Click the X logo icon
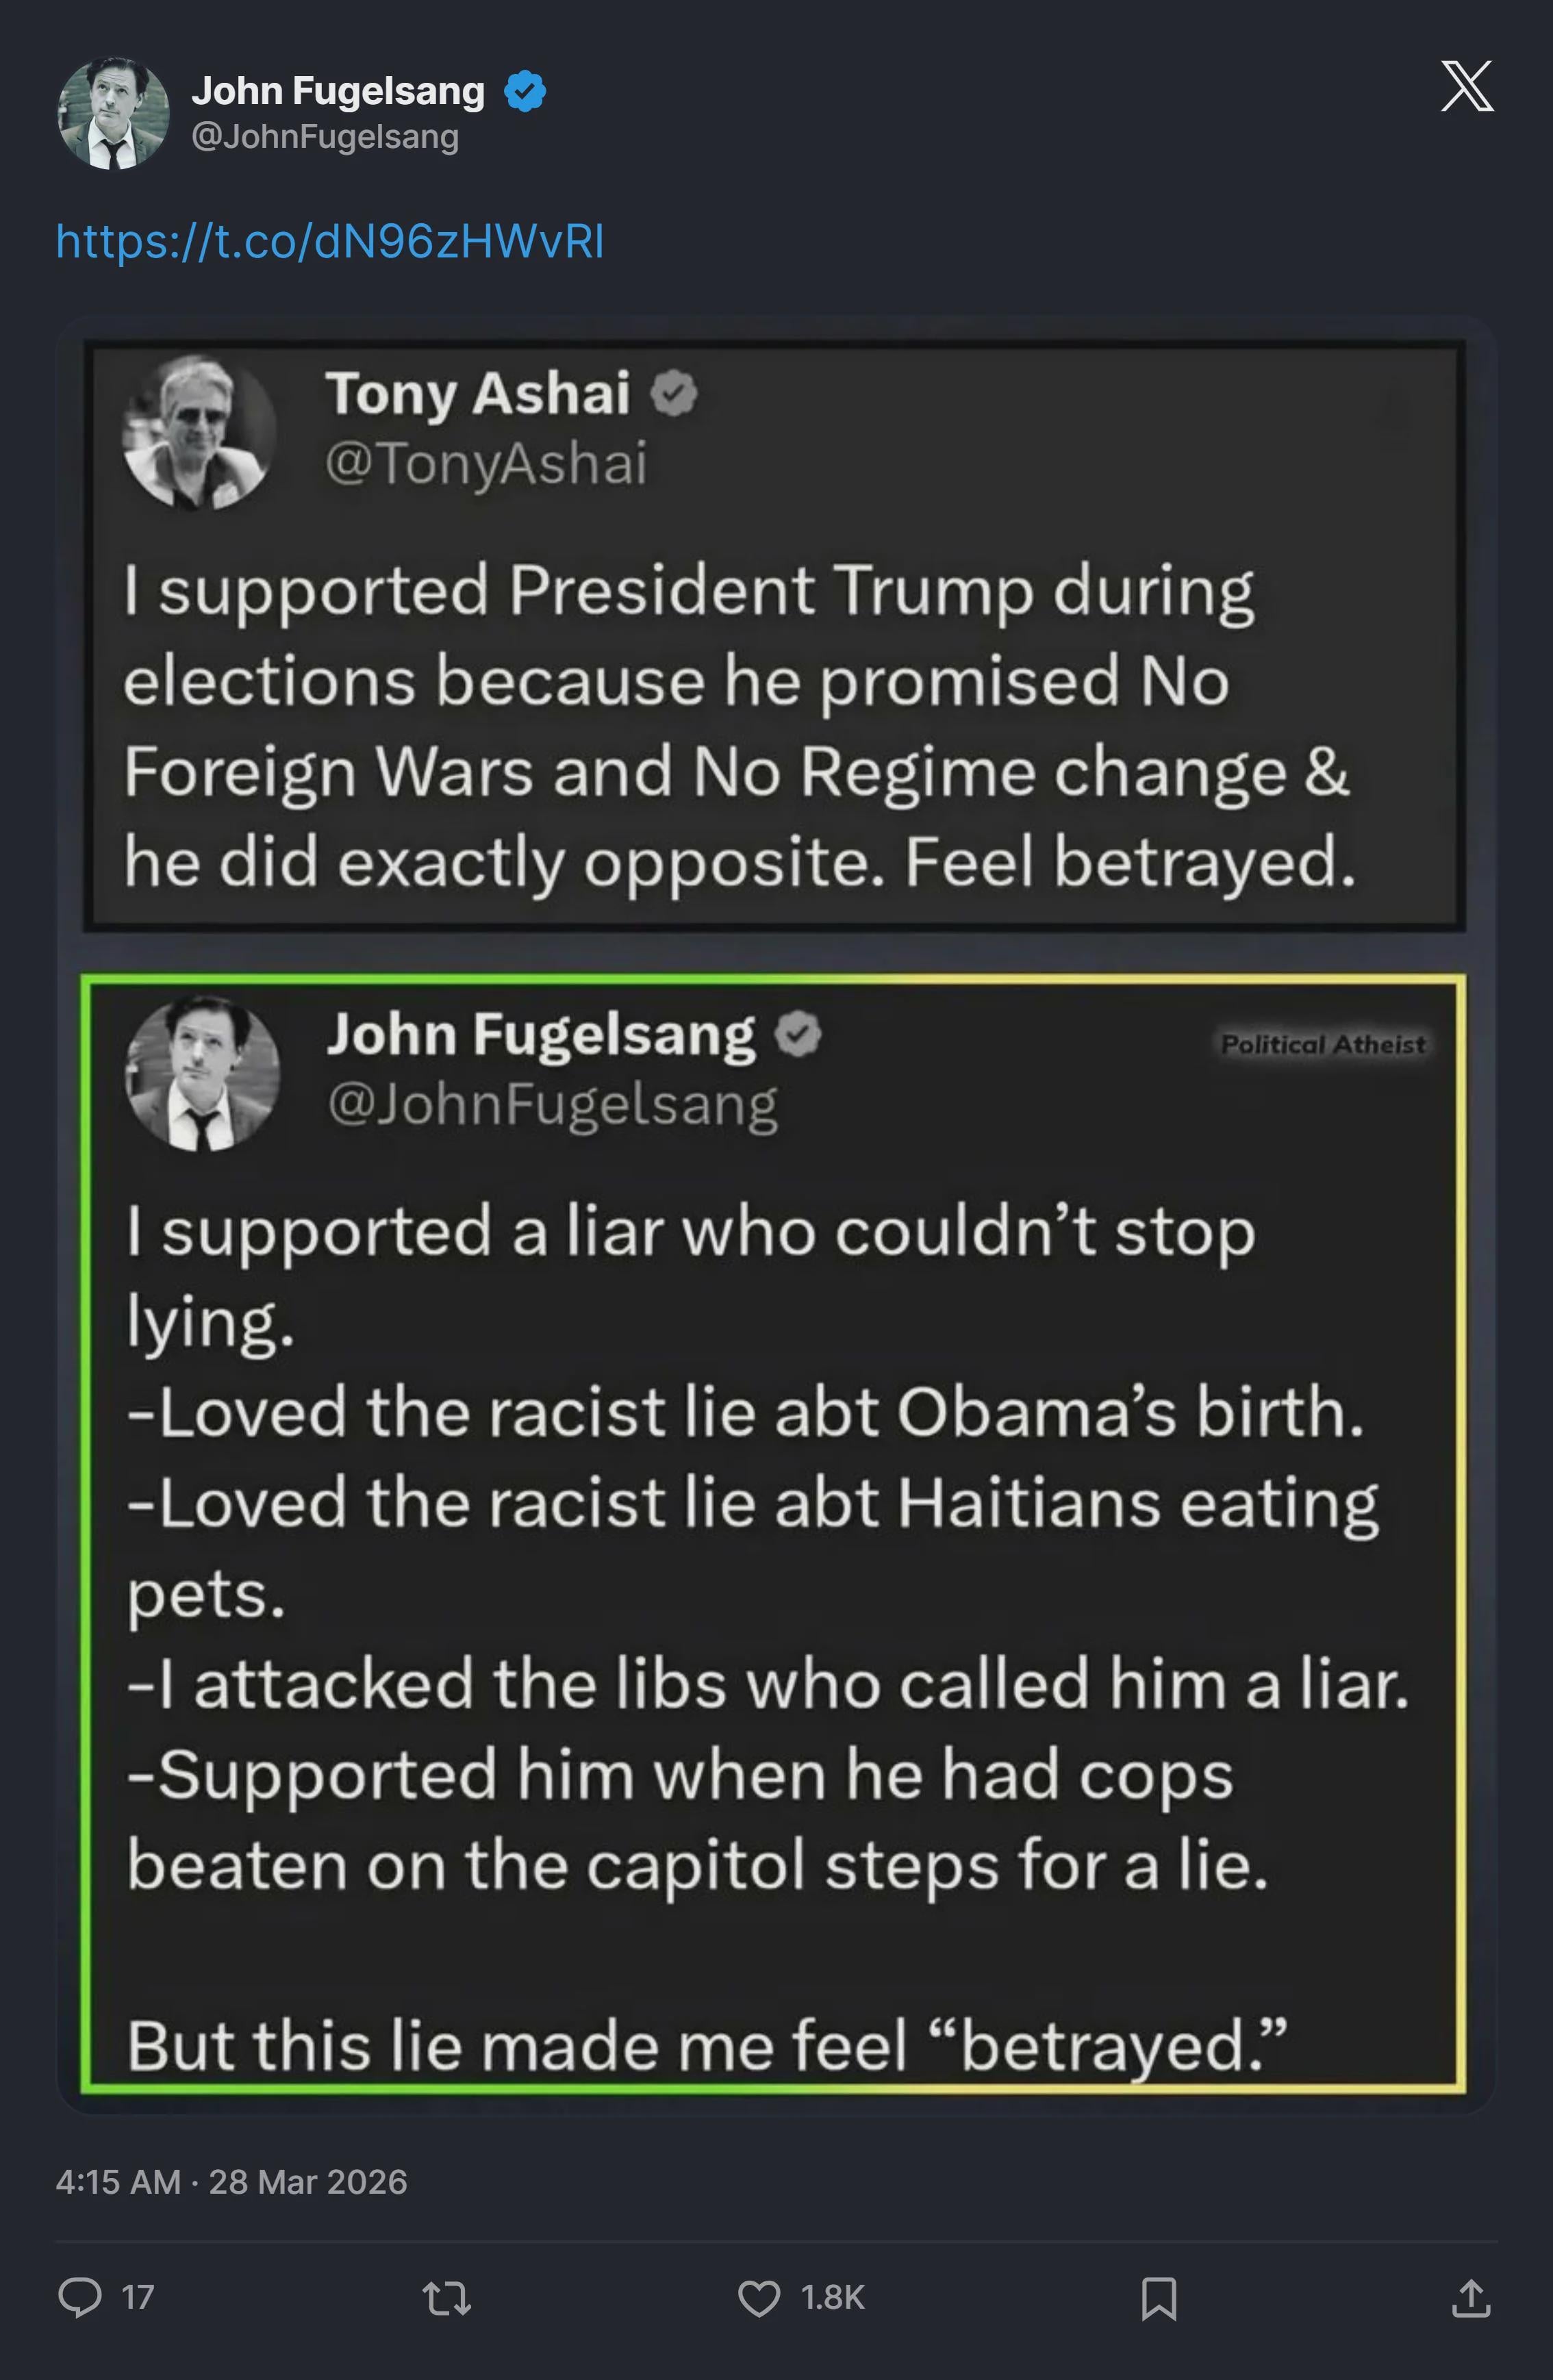Viewport: 1553px width, 2380px height. coord(1466,86)
